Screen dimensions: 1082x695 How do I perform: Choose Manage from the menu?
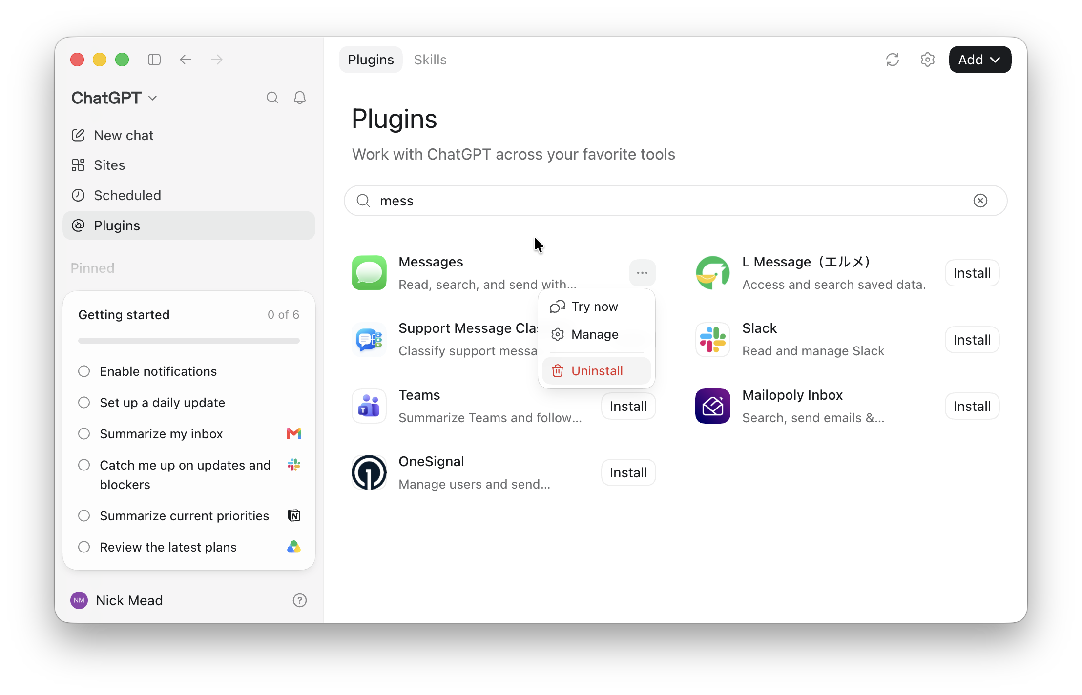point(596,334)
